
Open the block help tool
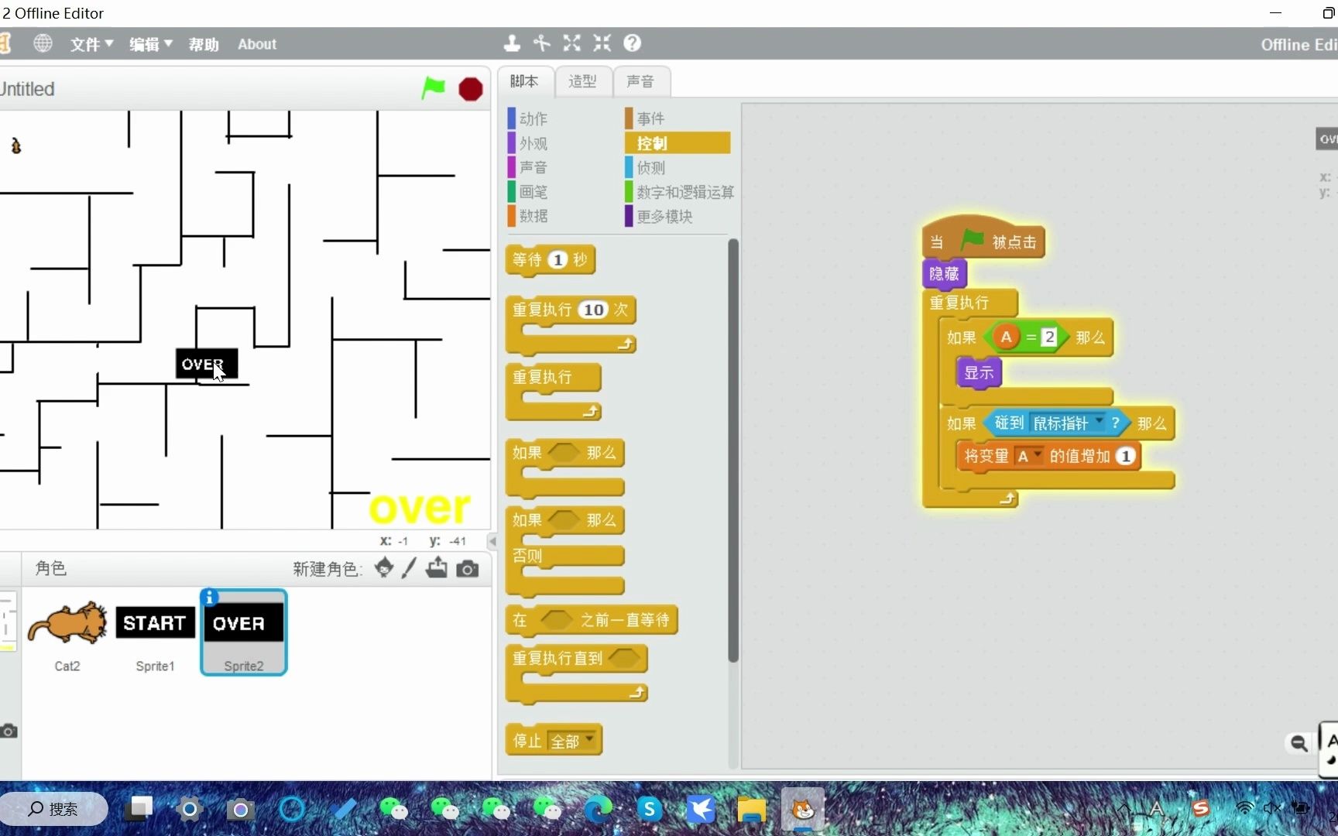tap(633, 43)
